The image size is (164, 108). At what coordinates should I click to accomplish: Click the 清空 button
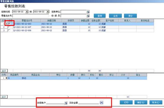point(130,16)
